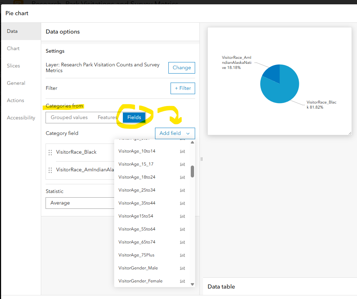Go to the General tab
This screenshot has height=299, width=357.
coord(21,83)
